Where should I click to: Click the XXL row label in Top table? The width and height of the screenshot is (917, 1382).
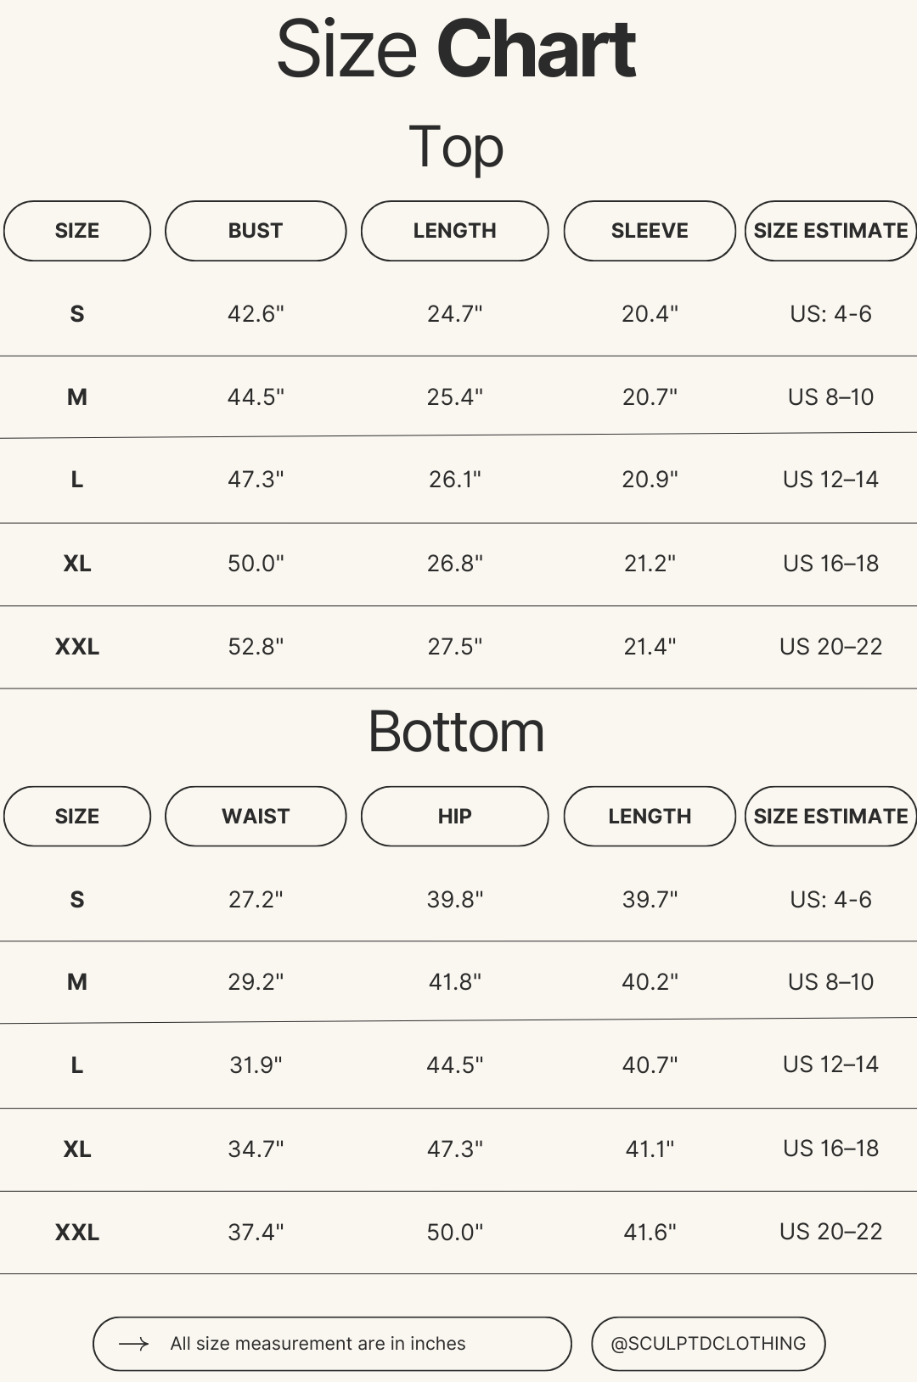[77, 647]
